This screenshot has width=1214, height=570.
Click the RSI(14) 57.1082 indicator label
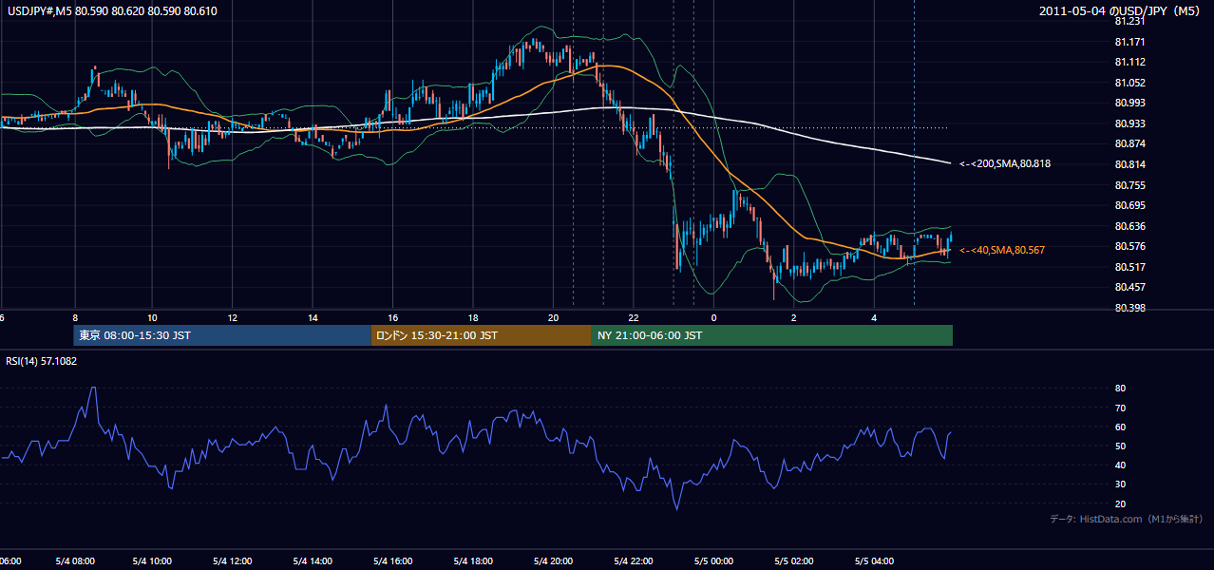[x=40, y=361]
